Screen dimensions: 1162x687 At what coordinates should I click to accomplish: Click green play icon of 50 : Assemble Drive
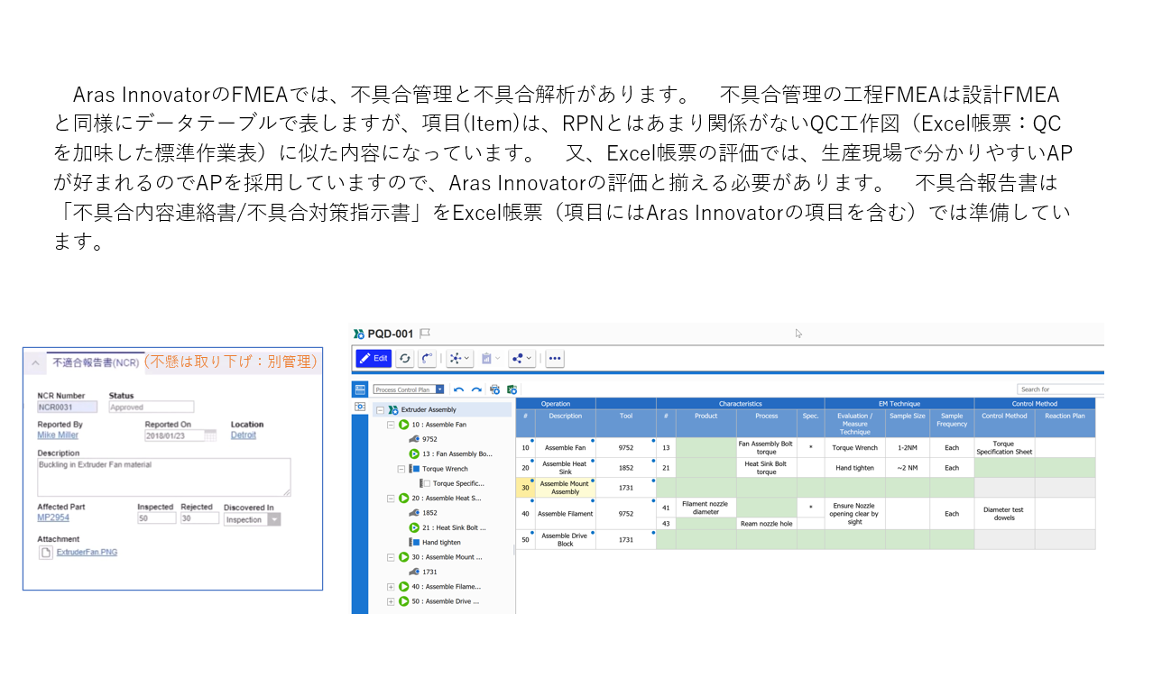click(403, 601)
